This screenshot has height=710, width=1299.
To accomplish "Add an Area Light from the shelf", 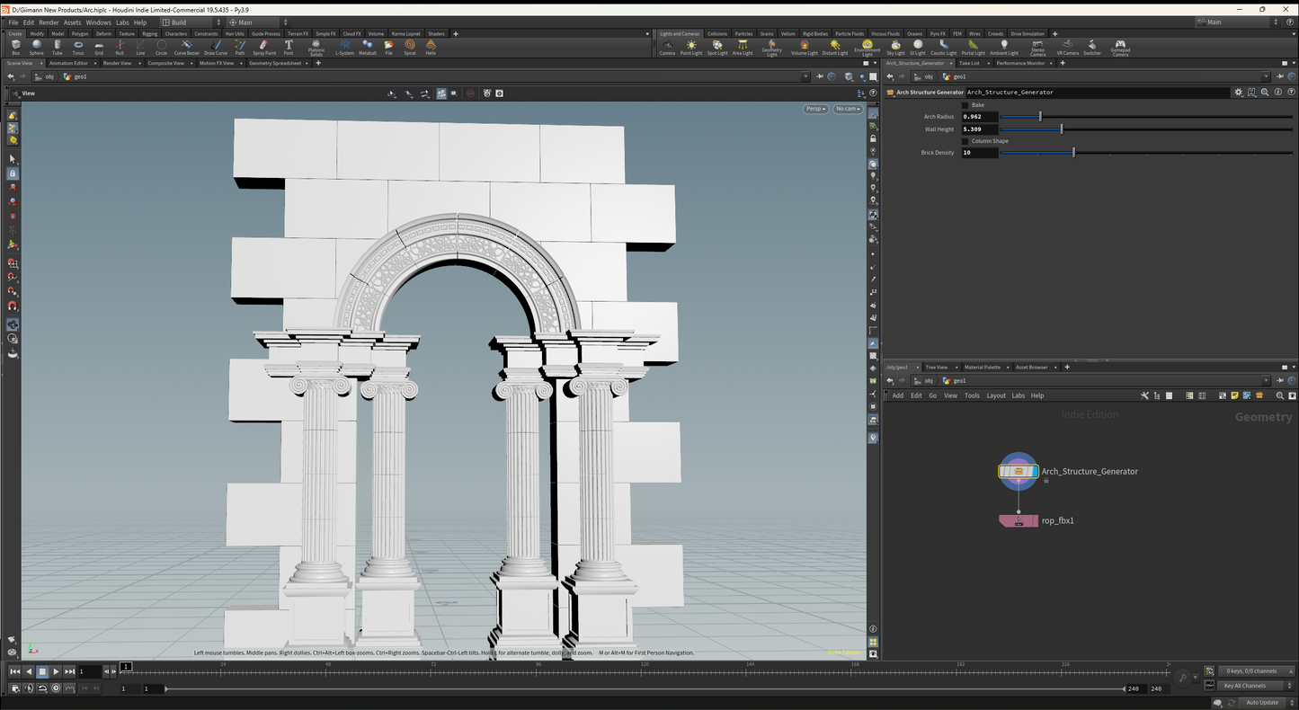I will 743,47.
